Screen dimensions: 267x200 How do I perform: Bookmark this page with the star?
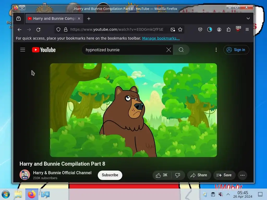coord(180,30)
